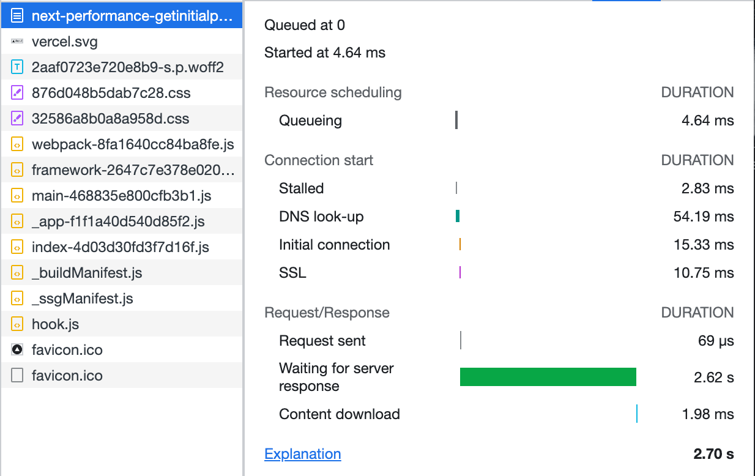Select the _buildManifest.js request row
Screen dimensions: 755x476
(x=87, y=273)
